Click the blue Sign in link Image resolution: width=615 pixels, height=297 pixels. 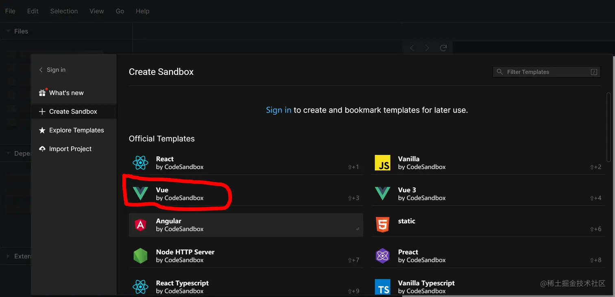pyautogui.click(x=279, y=110)
